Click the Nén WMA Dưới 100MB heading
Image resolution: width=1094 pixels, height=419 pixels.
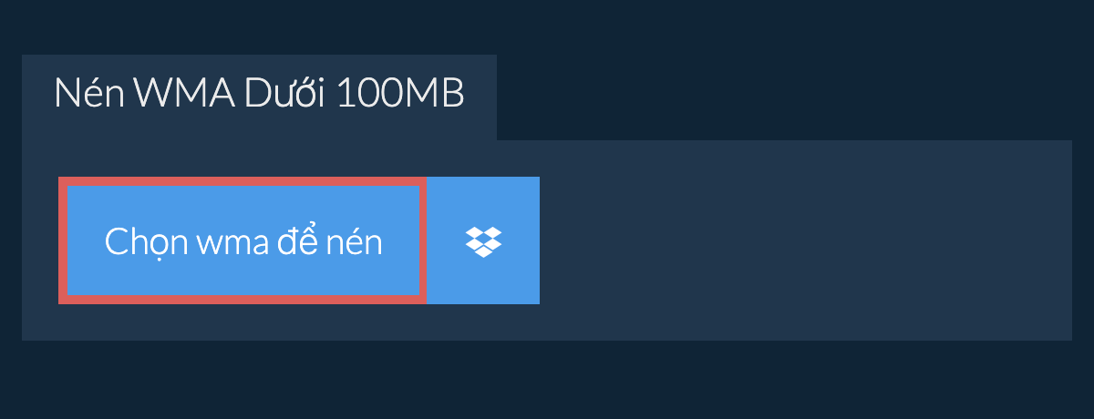(x=259, y=94)
